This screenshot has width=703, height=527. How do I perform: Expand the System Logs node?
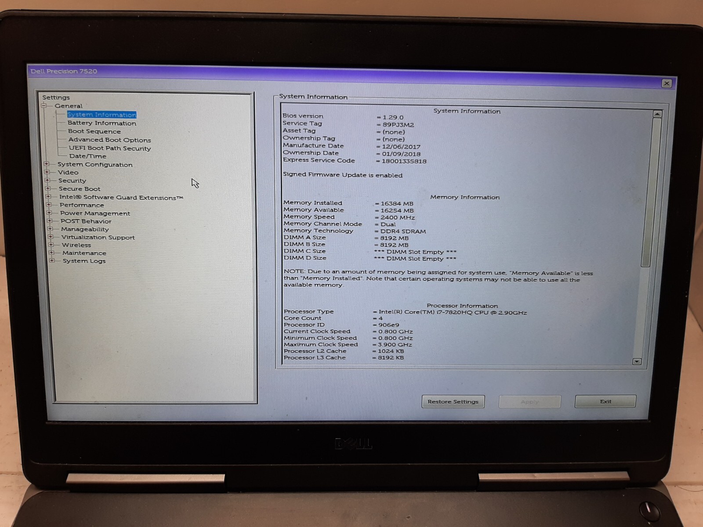click(x=52, y=260)
